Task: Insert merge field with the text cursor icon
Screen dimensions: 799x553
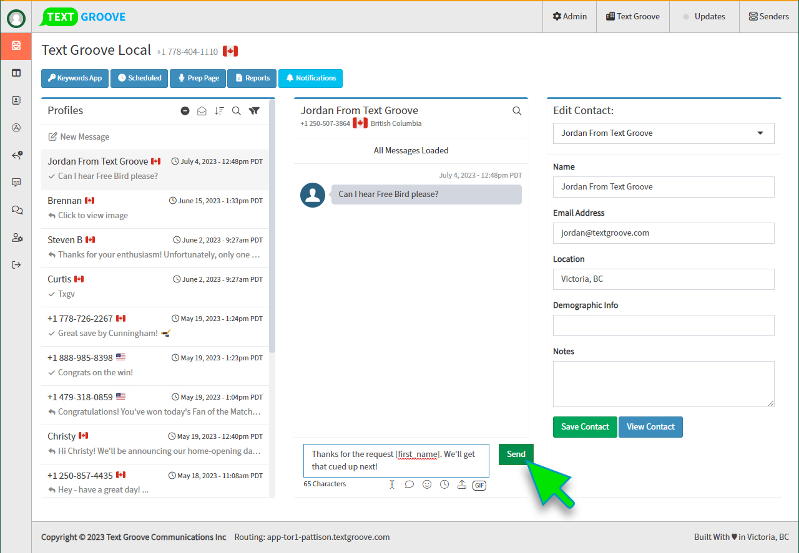Action: [x=392, y=484]
